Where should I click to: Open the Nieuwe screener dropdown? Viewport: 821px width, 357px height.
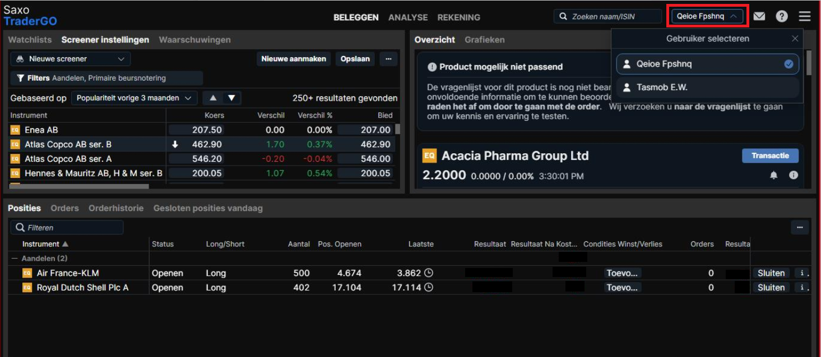pyautogui.click(x=70, y=59)
